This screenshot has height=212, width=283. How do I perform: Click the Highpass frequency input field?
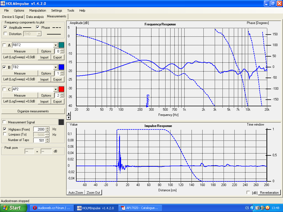(39, 129)
